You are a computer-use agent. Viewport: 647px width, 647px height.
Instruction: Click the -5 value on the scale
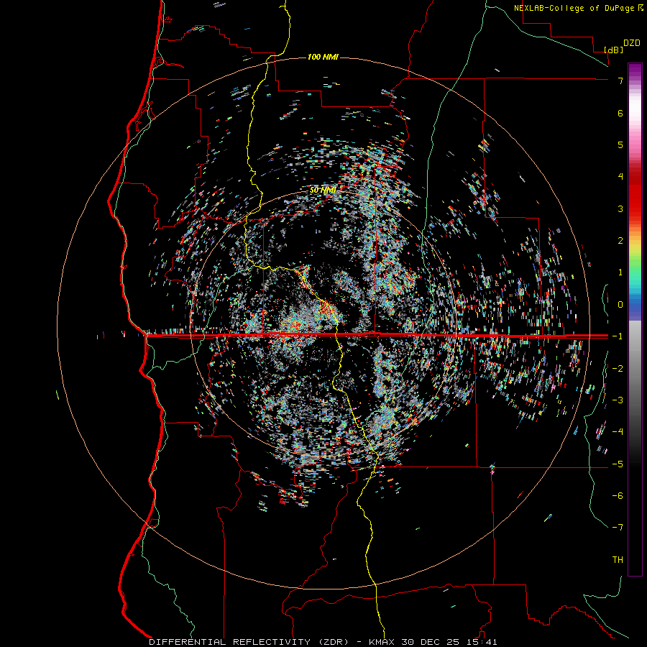coord(618,464)
